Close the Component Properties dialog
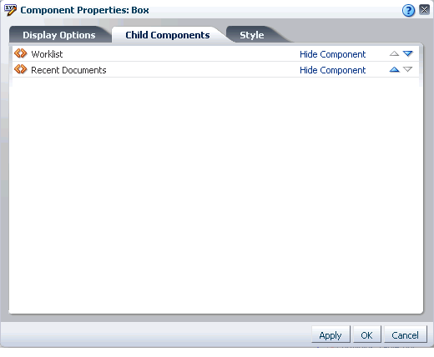 424,10
